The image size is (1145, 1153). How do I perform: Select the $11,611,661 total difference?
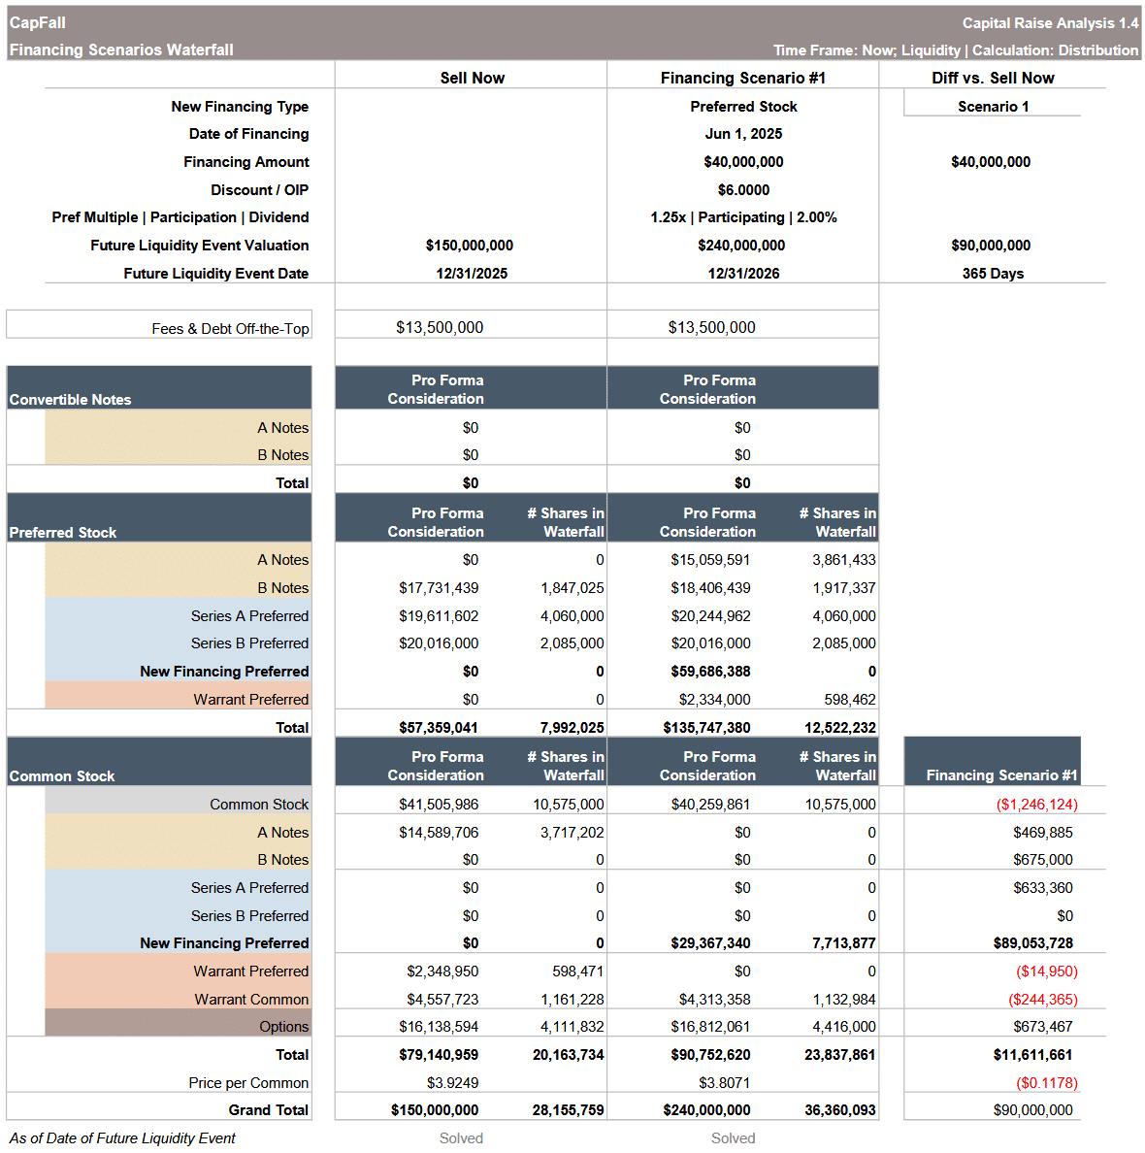pyautogui.click(x=1033, y=1055)
